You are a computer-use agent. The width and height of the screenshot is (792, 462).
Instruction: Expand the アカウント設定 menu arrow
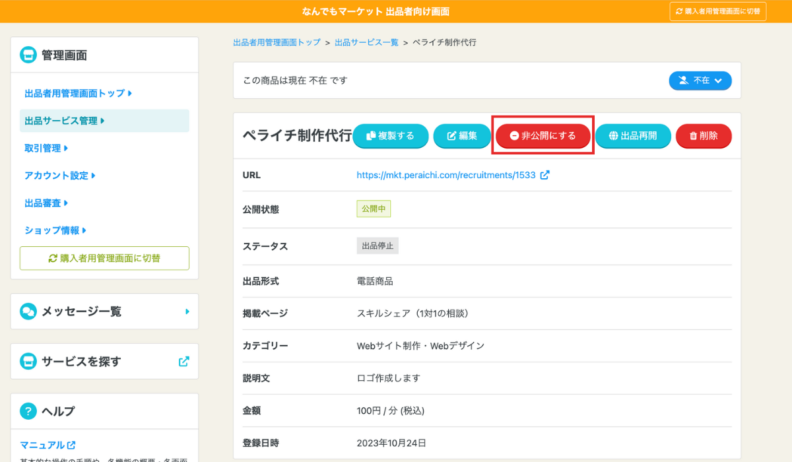coord(94,176)
